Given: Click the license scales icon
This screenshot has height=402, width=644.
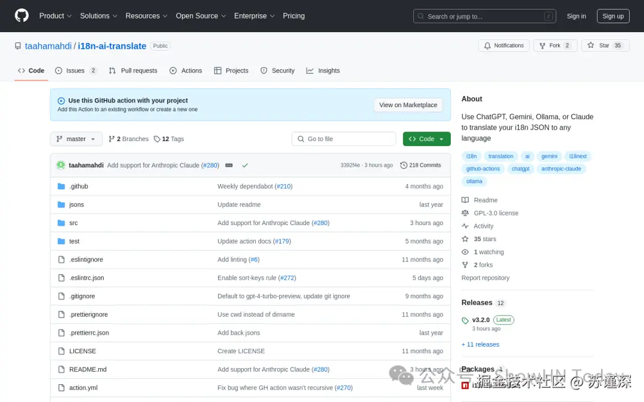Looking at the screenshot, I should (465, 213).
